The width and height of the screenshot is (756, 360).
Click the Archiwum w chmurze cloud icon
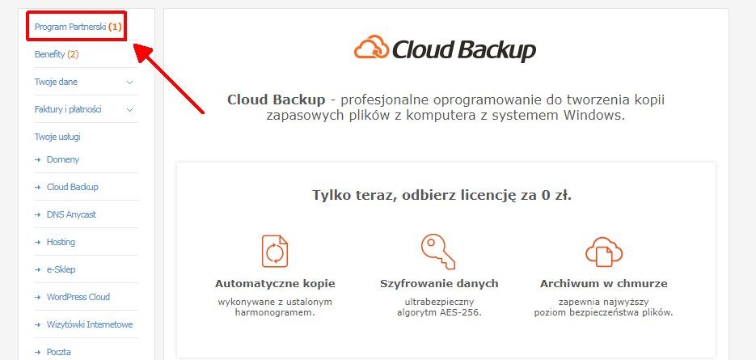(x=604, y=252)
